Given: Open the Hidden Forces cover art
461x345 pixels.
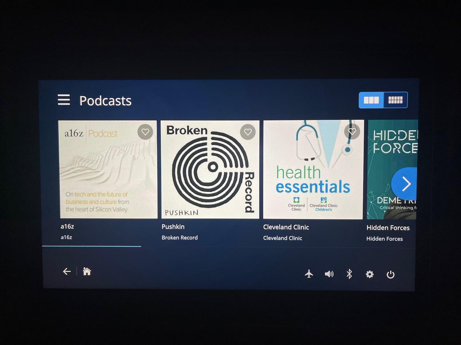Looking at the screenshot, I should click(x=392, y=170).
